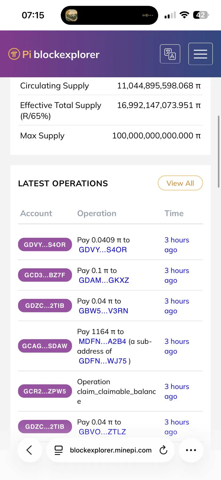221x480 pixels.
Task: Select the Max Supply value
Action: click(x=156, y=136)
